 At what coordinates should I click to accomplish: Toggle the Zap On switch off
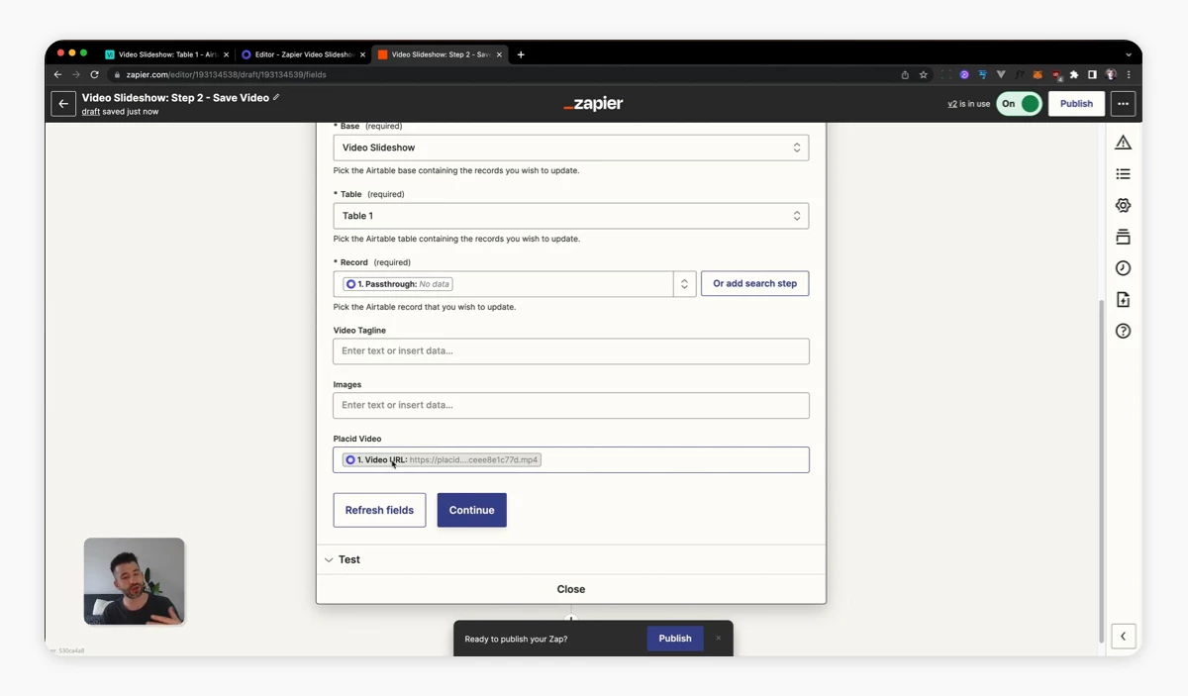pyautogui.click(x=1019, y=104)
